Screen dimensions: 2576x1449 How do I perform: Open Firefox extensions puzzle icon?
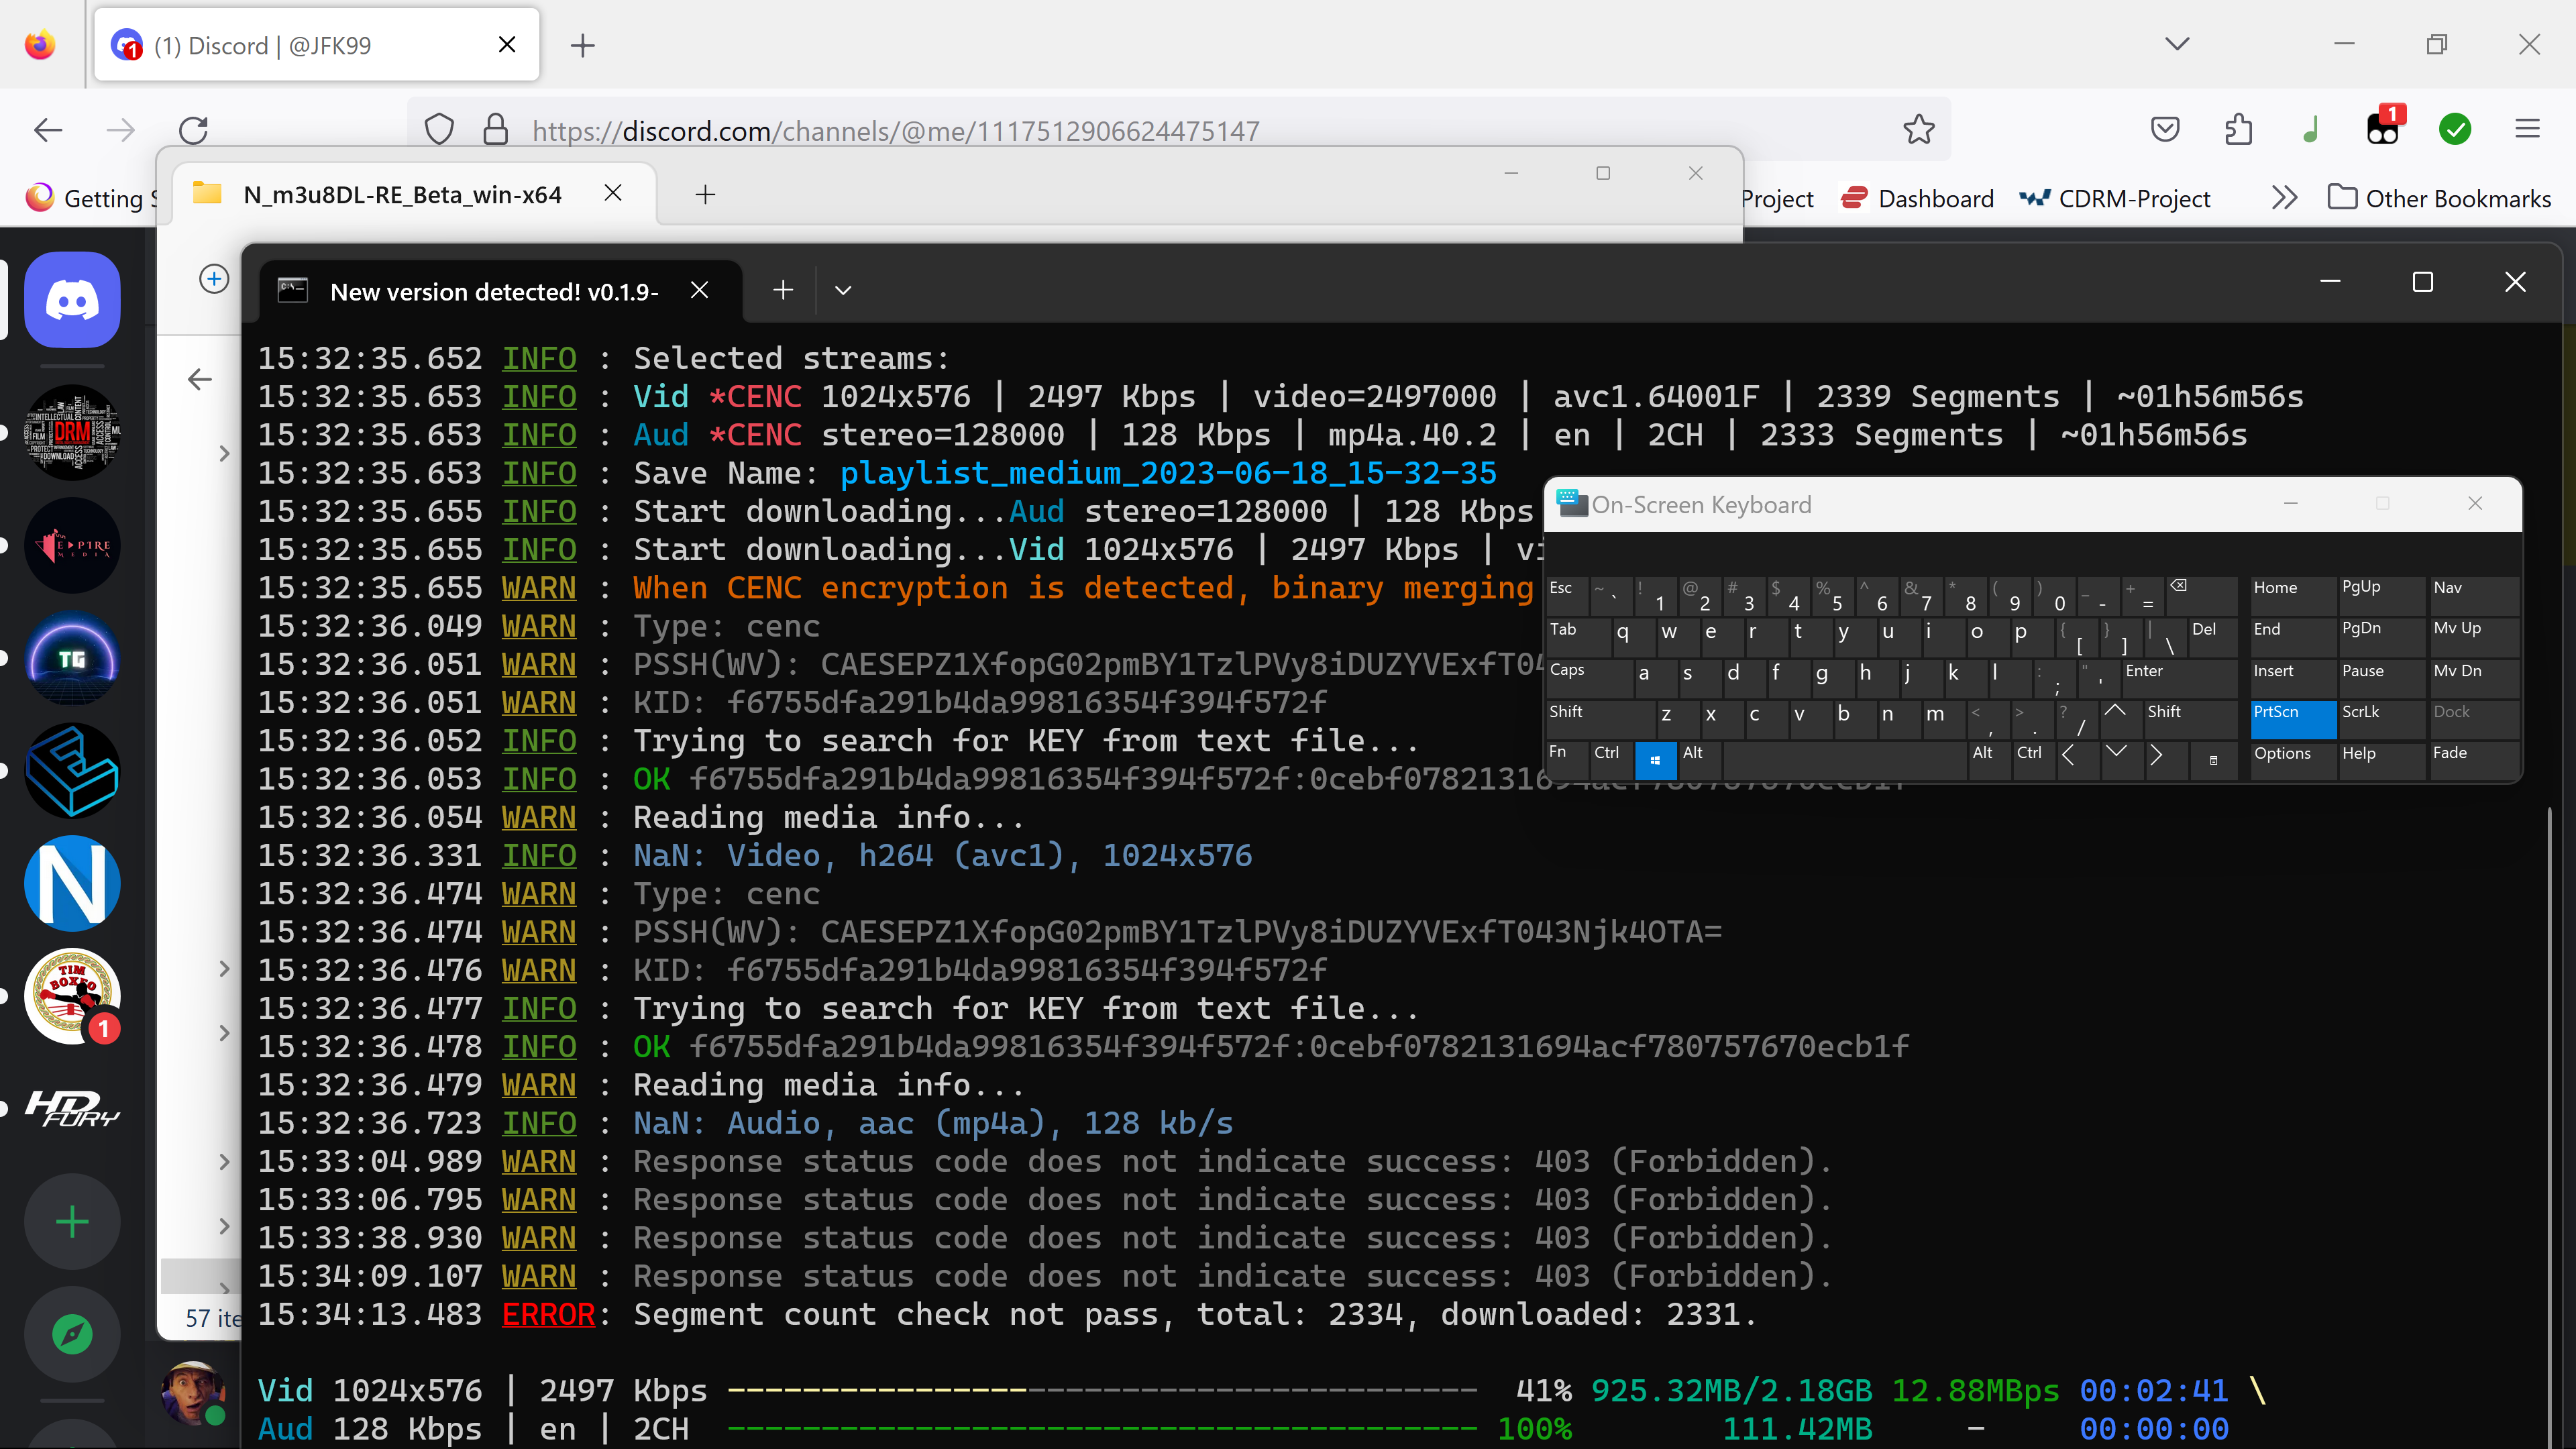[x=2238, y=130]
